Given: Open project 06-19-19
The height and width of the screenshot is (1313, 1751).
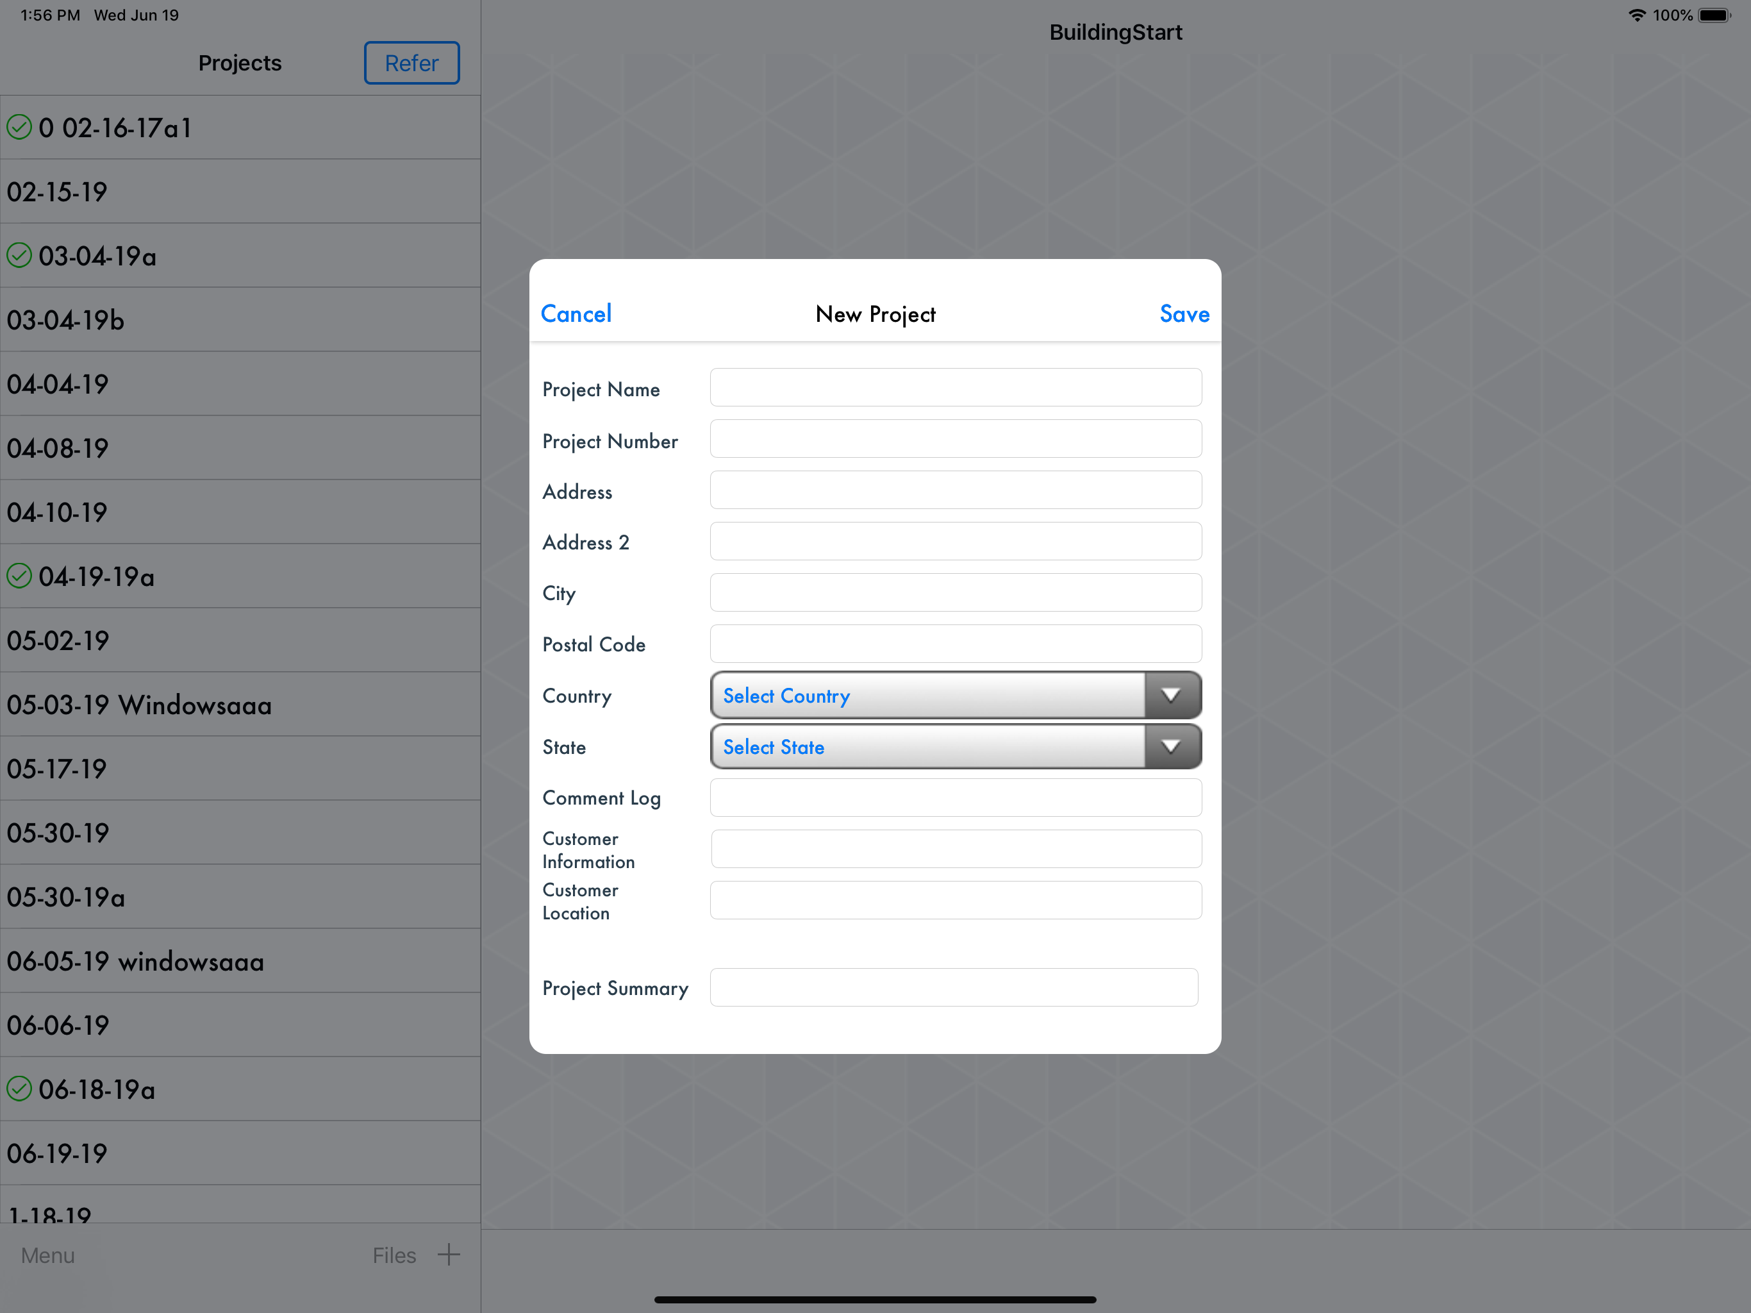Looking at the screenshot, I should 240,1154.
